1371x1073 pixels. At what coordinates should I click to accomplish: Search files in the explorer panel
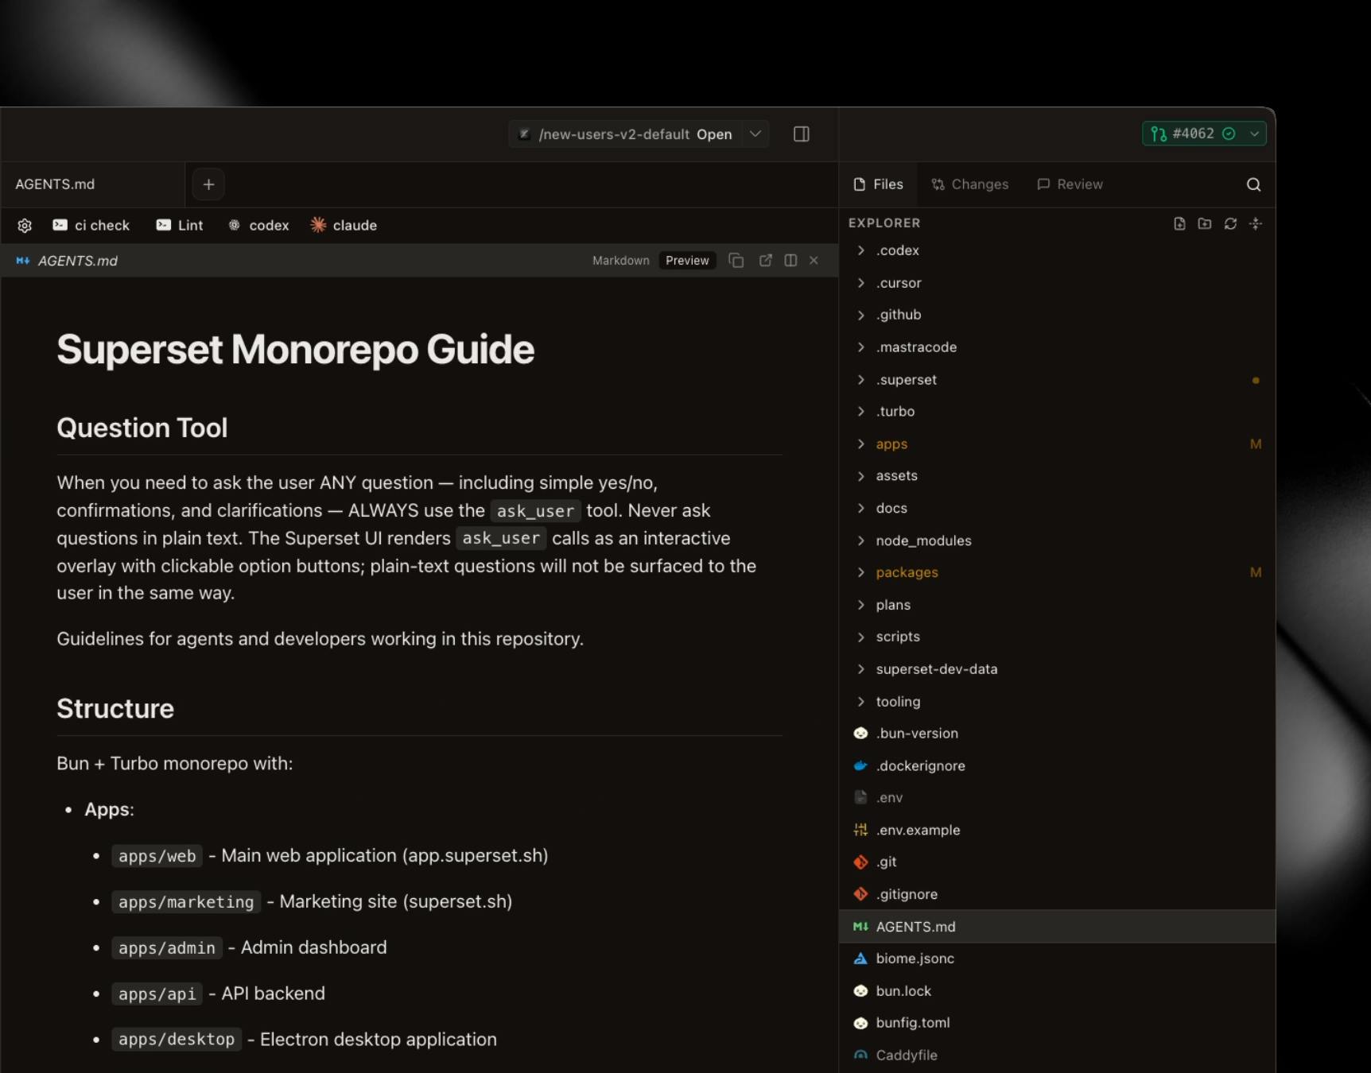click(x=1253, y=184)
